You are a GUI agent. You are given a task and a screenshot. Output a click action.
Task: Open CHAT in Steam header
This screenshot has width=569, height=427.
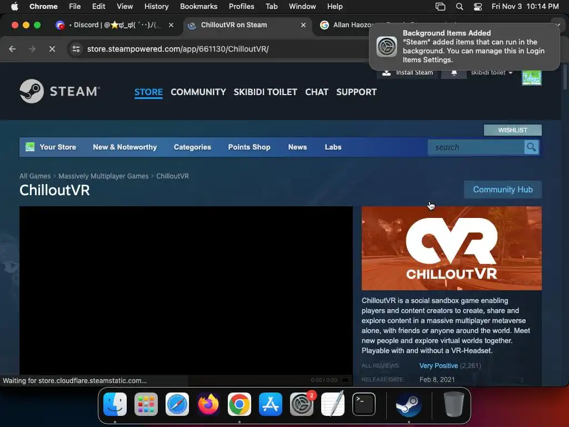(x=316, y=92)
